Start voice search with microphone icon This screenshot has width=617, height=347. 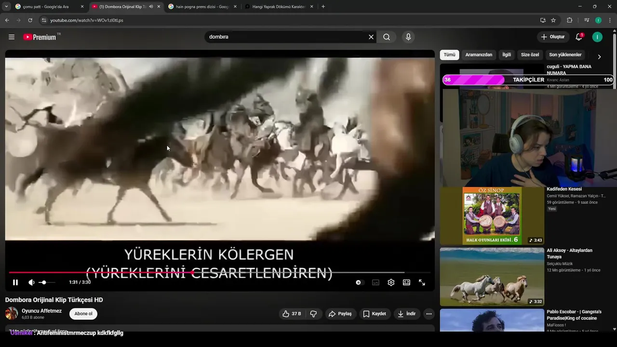tap(408, 37)
